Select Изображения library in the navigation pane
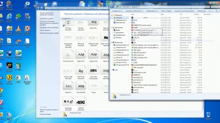 119,35
